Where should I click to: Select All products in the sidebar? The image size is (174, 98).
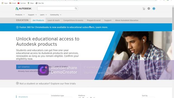[x=23, y=97]
